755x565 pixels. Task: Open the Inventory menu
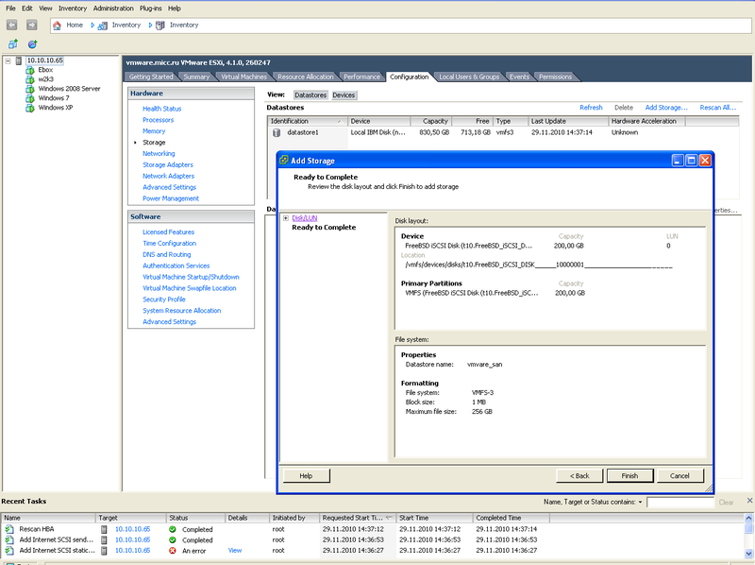[73, 9]
